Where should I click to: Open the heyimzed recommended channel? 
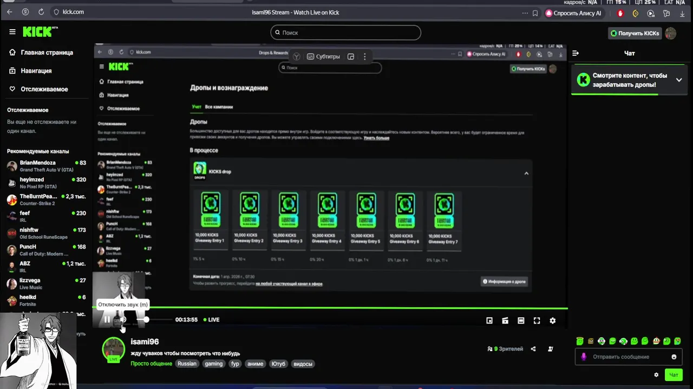45,183
